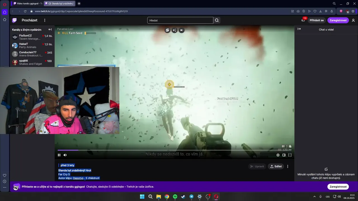Open Spotify from the taskbar

(x=175, y=197)
